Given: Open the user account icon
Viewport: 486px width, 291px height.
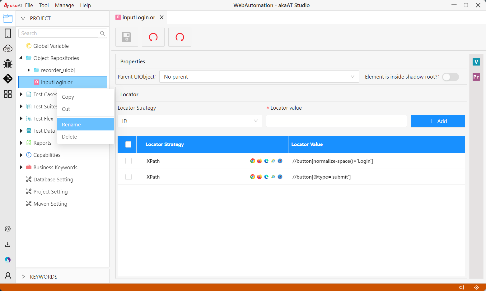Looking at the screenshot, I should click(x=8, y=275).
